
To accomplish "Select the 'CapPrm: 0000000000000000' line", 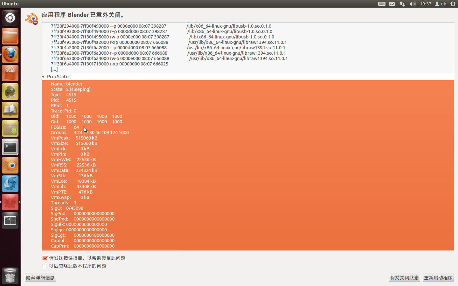I will [83, 246].
